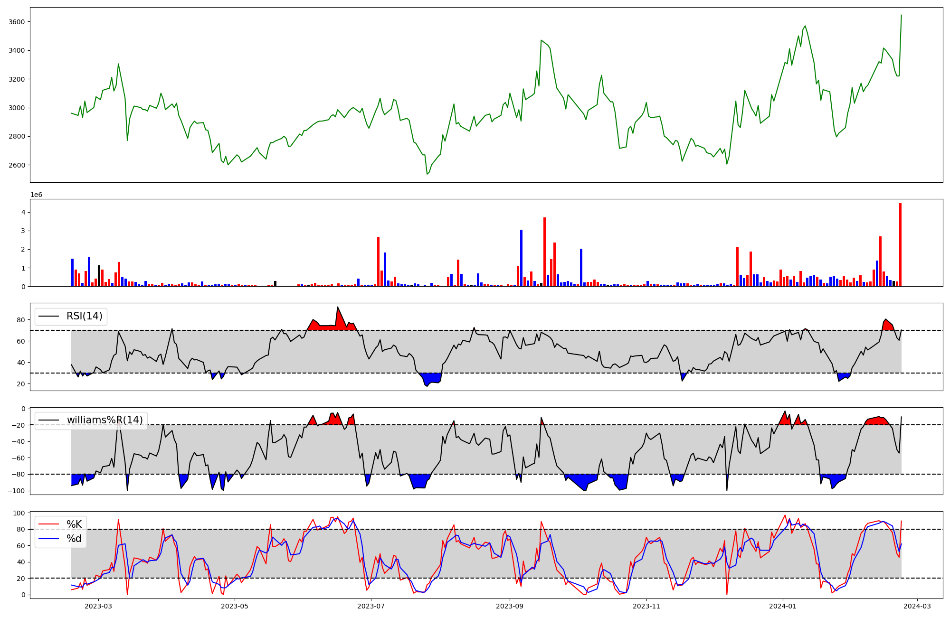
Task: Select the %K legend entry text
Action: coord(74,524)
